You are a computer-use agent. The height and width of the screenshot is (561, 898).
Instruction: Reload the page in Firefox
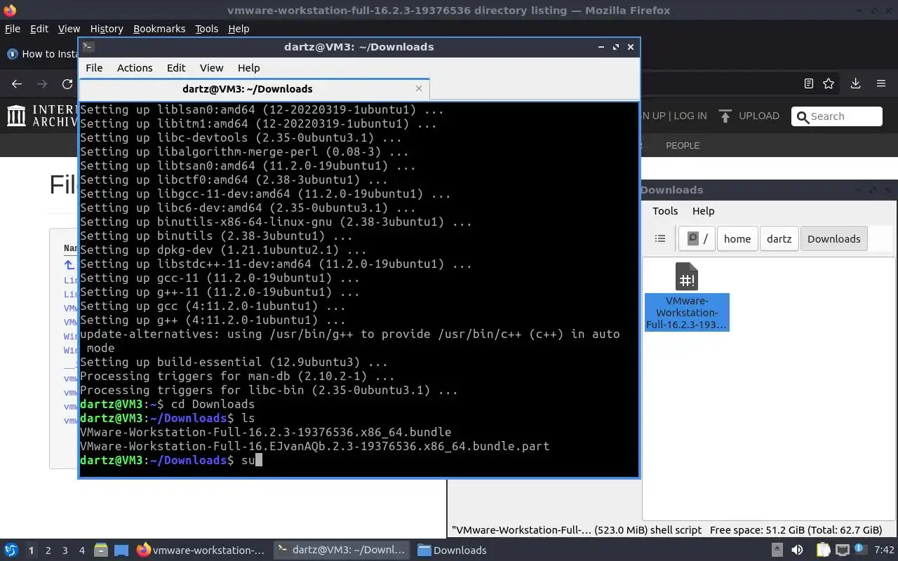pos(67,83)
